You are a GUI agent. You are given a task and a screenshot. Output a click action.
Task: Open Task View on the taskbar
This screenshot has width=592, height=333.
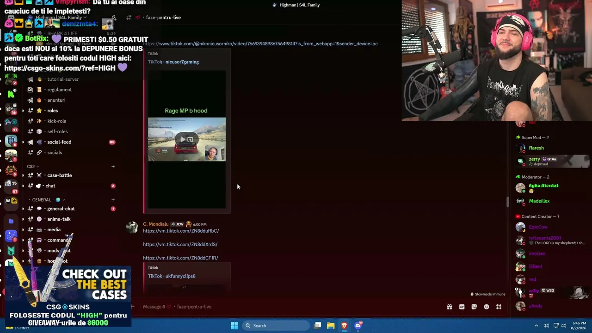(317, 326)
